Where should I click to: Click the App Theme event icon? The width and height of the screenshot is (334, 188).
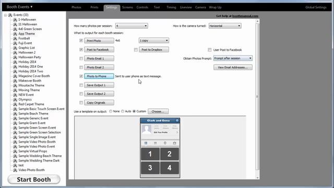click(15, 33)
